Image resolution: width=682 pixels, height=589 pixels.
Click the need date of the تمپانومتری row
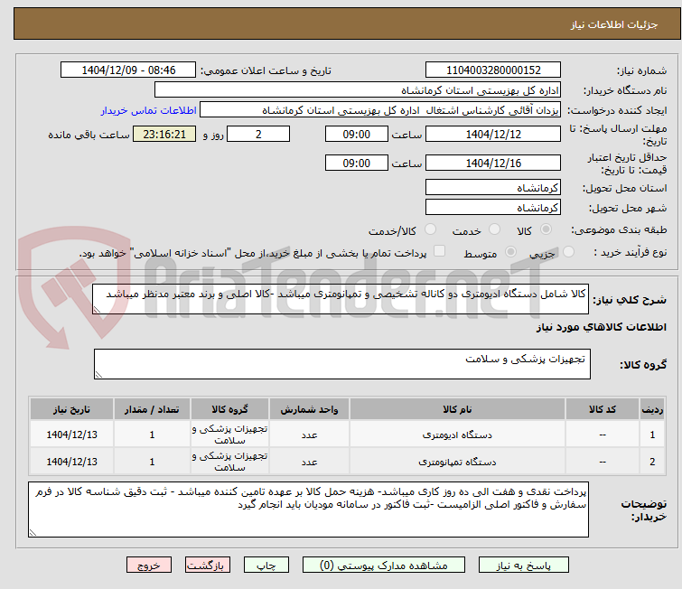pyautogui.click(x=71, y=462)
